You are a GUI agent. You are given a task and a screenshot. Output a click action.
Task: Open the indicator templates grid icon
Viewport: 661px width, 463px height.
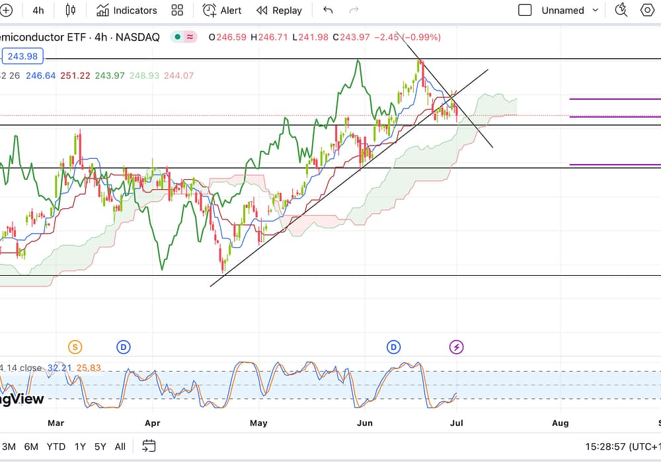coord(177,10)
